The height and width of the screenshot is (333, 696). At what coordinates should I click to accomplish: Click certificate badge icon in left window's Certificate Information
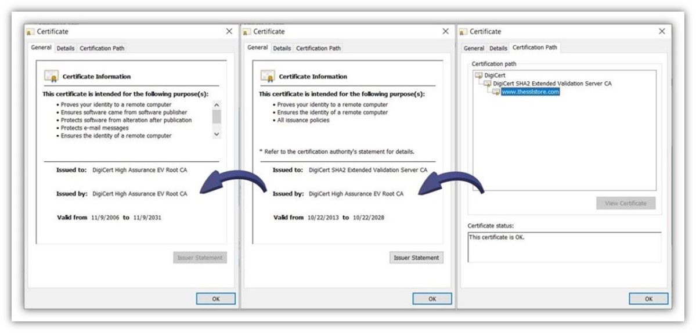(x=52, y=76)
